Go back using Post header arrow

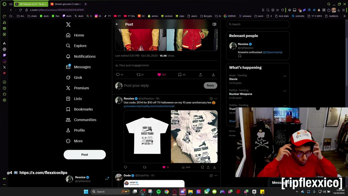117,24
